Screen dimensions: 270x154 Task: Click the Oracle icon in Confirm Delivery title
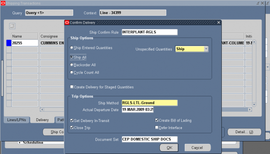[x=67, y=22]
